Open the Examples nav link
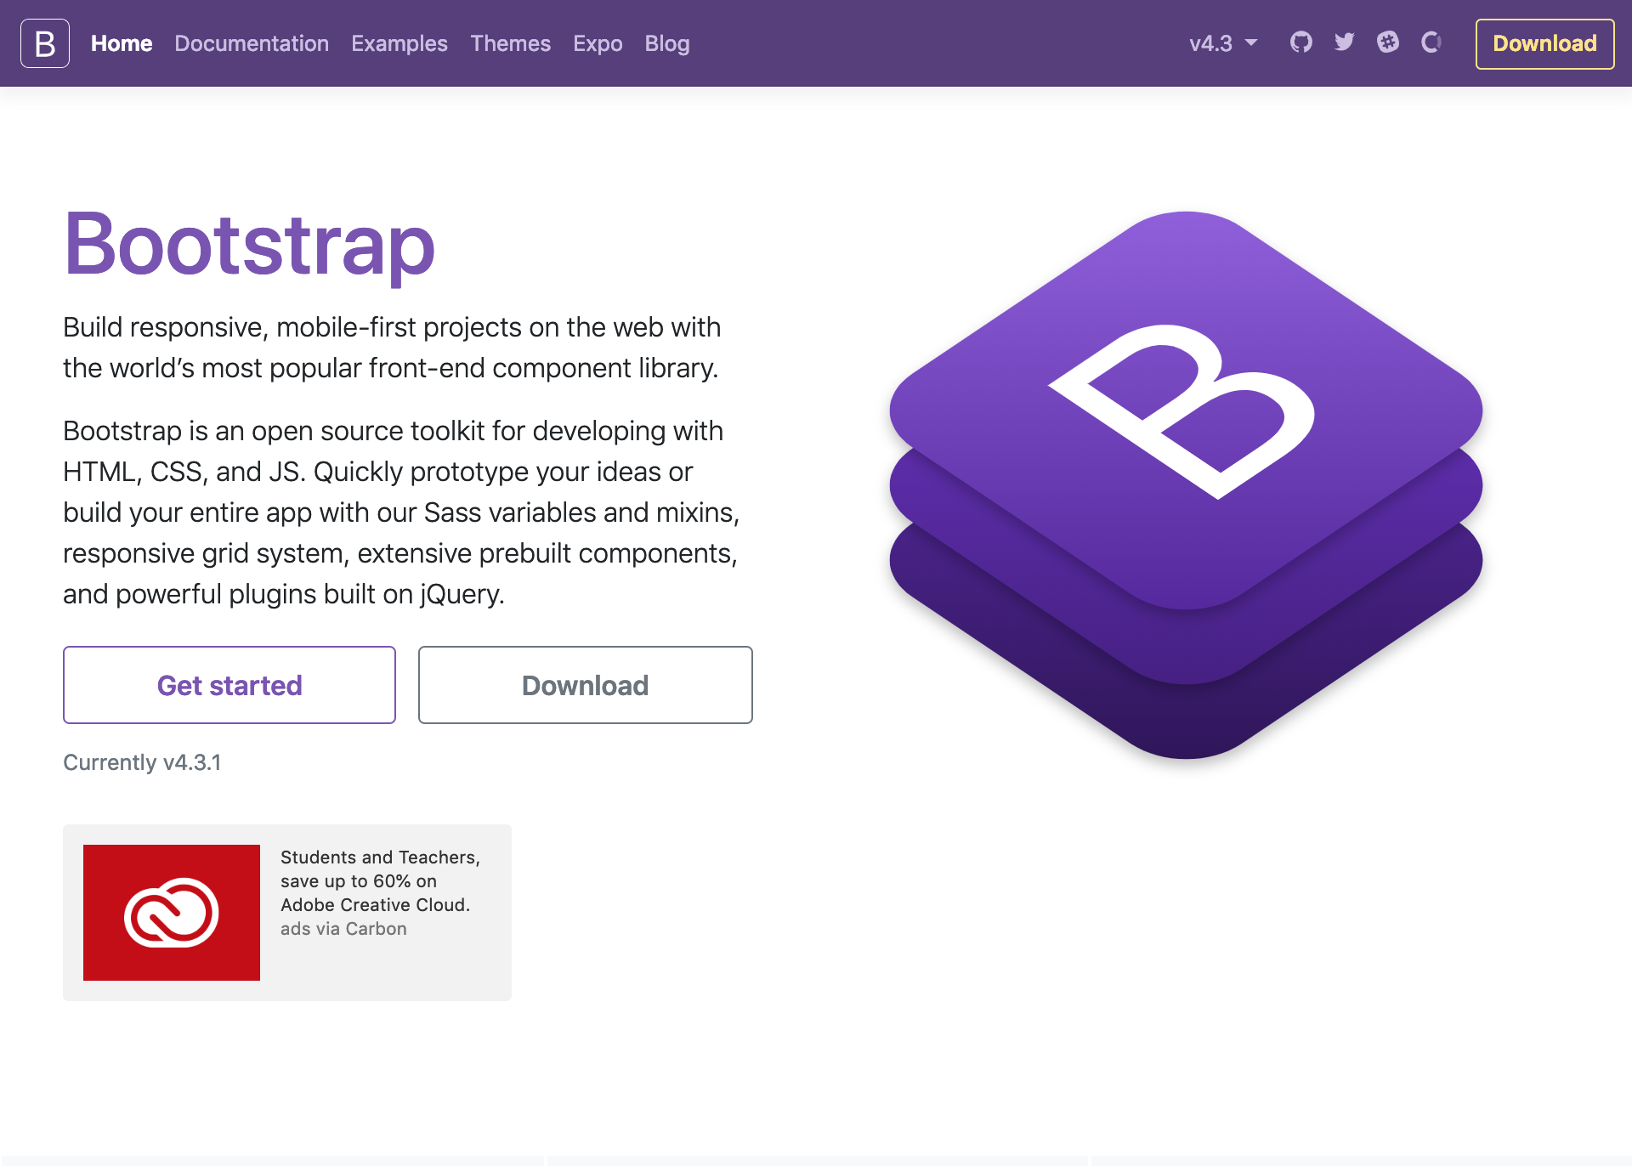The height and width of the screenshot is (1166, 1632). (399, 43)
